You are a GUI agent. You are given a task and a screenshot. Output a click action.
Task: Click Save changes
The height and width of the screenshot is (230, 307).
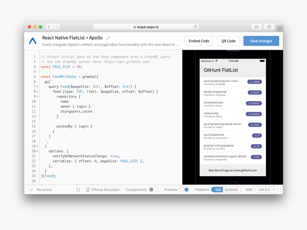(x=261, y=41)
